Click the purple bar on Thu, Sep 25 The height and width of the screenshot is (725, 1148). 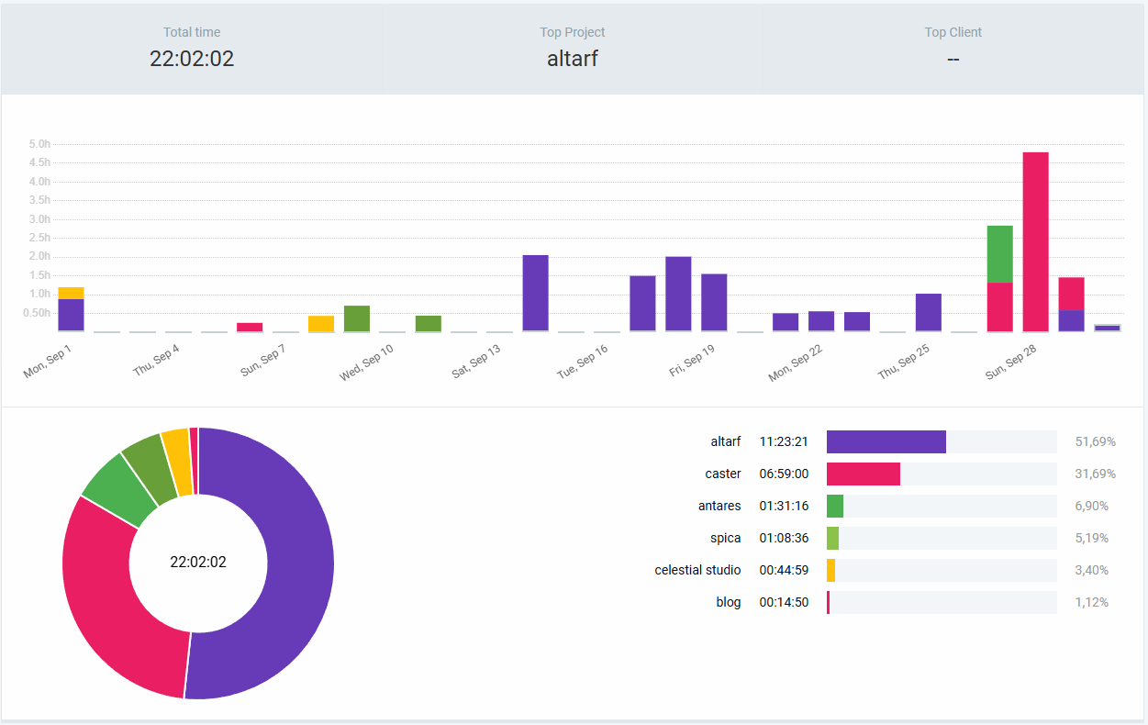(x=929, y=312)
